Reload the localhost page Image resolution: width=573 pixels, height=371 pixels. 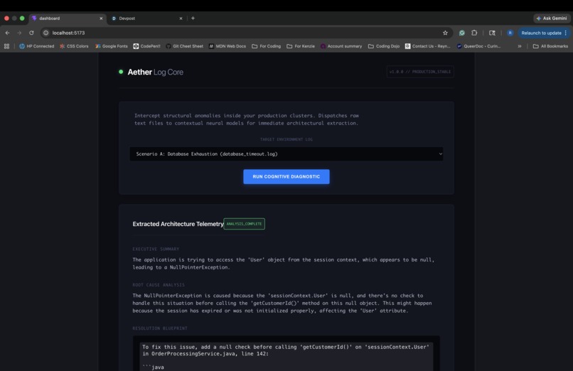31,33
